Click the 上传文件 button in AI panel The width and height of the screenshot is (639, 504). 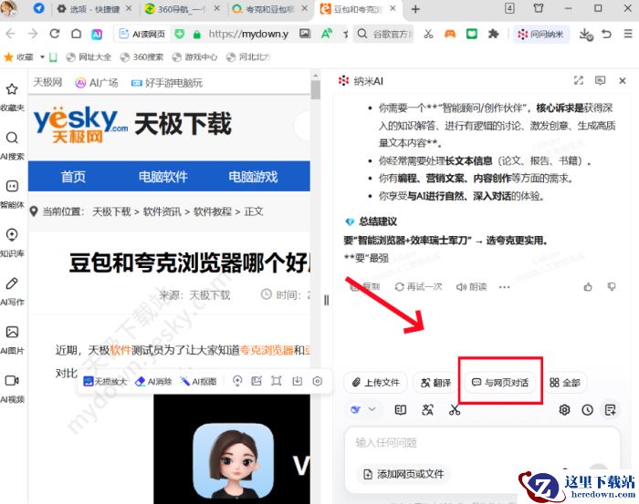(x=375, y=383)
